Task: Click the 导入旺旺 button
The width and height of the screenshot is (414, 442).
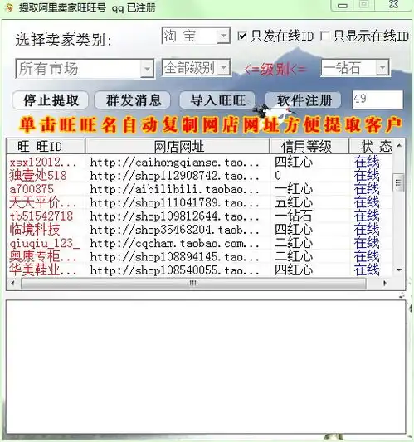Action: click(217, 100)
